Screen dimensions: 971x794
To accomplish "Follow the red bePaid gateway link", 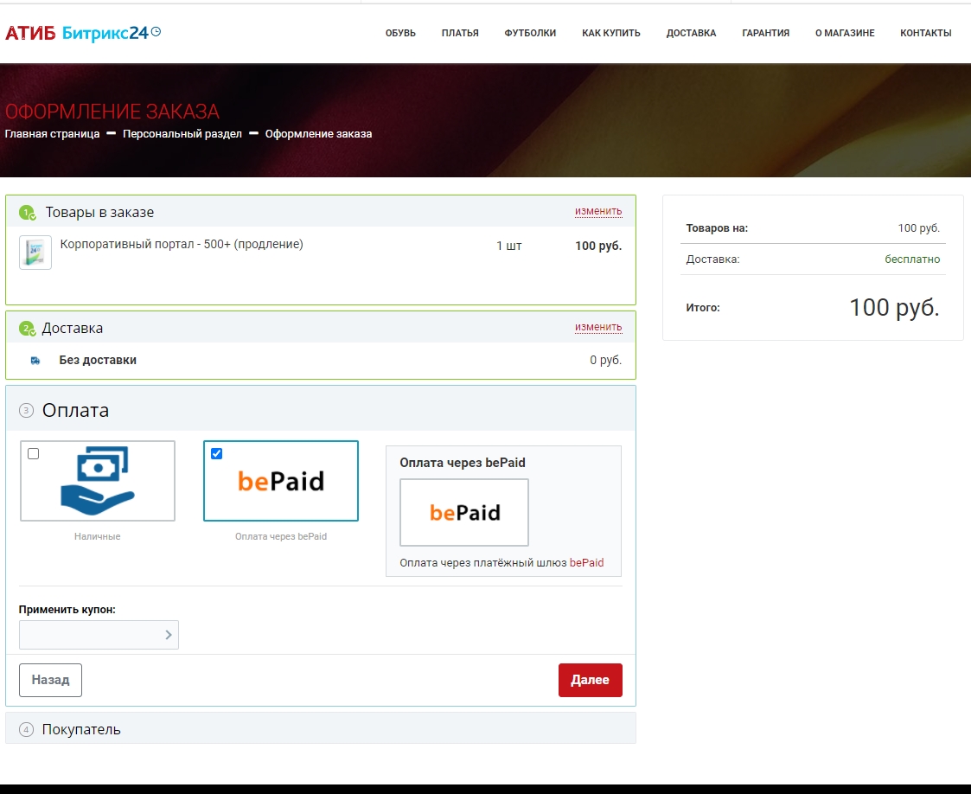I will coord(586,563).
